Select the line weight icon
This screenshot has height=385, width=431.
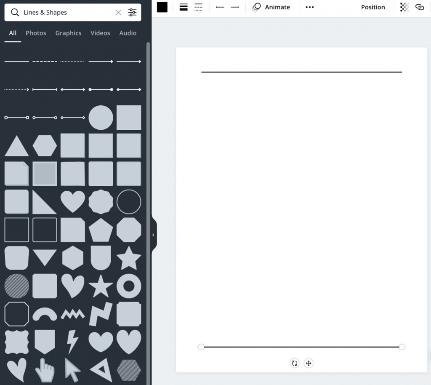point(183,7)
